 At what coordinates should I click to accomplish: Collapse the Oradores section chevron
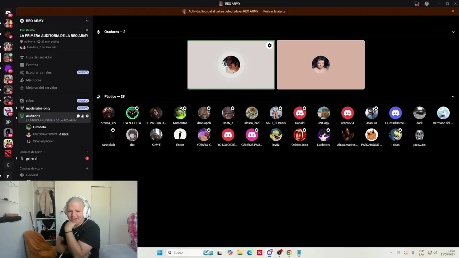453,32
